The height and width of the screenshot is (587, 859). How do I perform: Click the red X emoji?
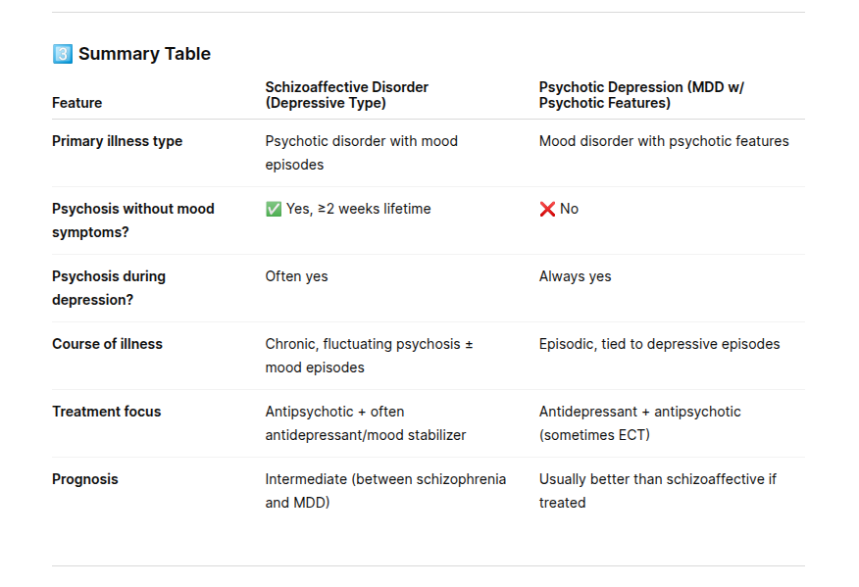point(547,209)
